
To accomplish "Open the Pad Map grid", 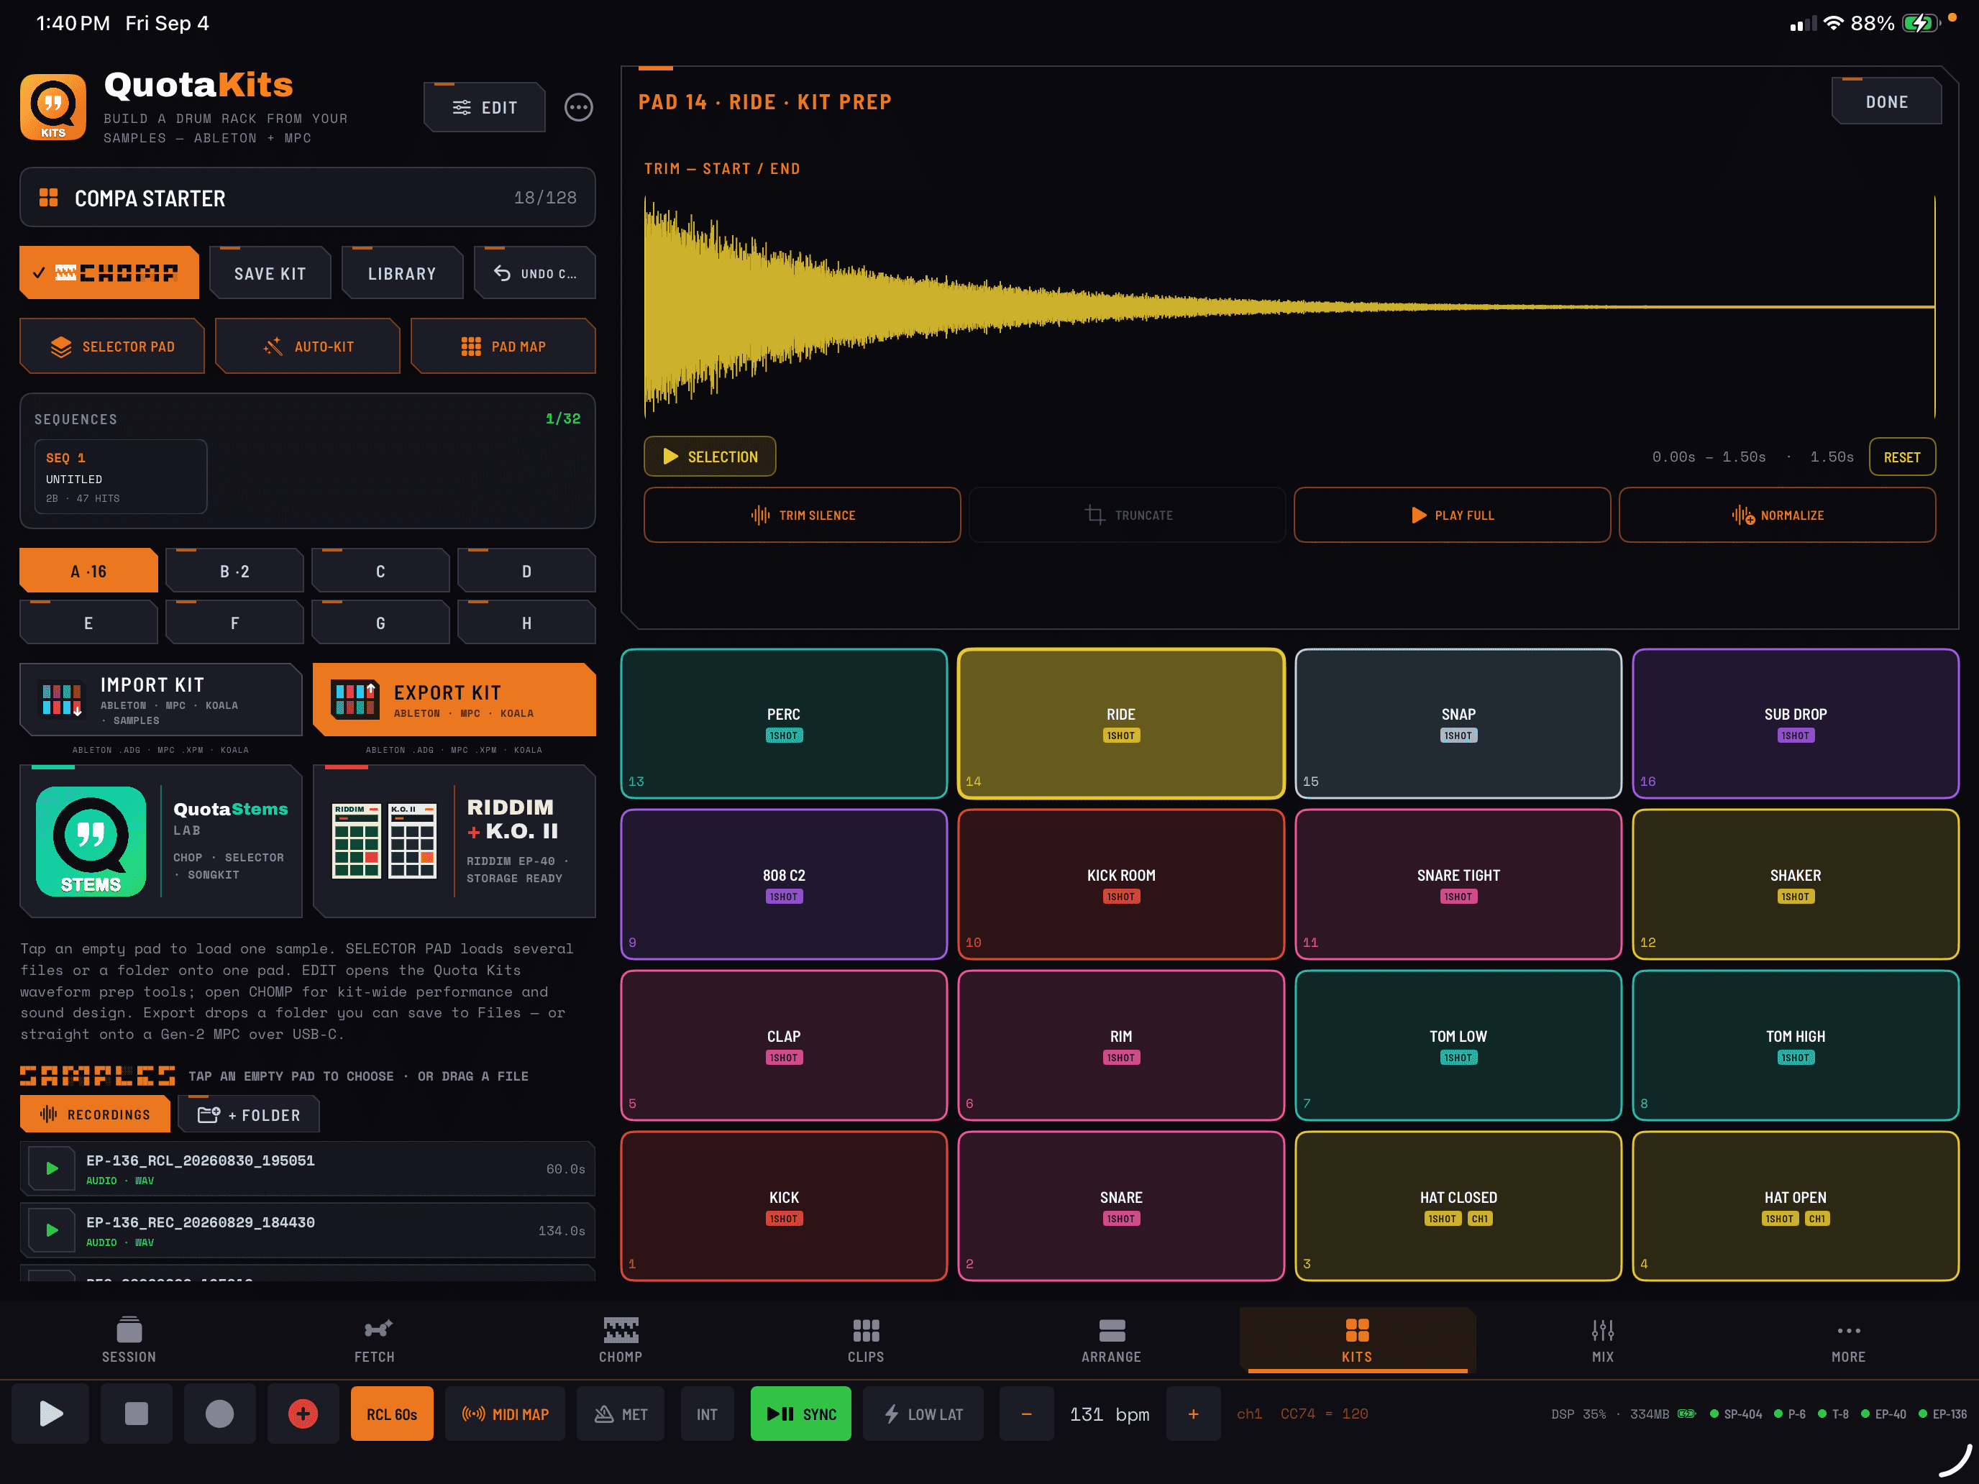I will pyautogui.click(x=503, y=346).
